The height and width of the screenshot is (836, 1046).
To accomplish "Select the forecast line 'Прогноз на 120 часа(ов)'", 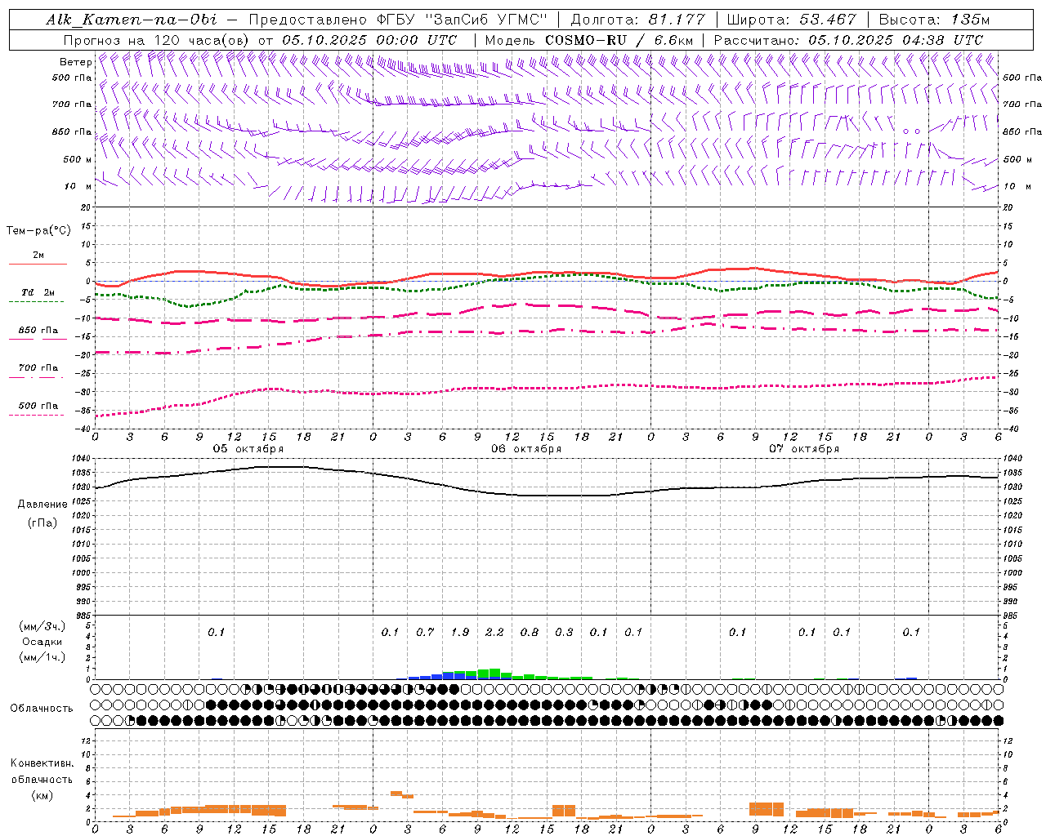I will (x=156, y=40).
